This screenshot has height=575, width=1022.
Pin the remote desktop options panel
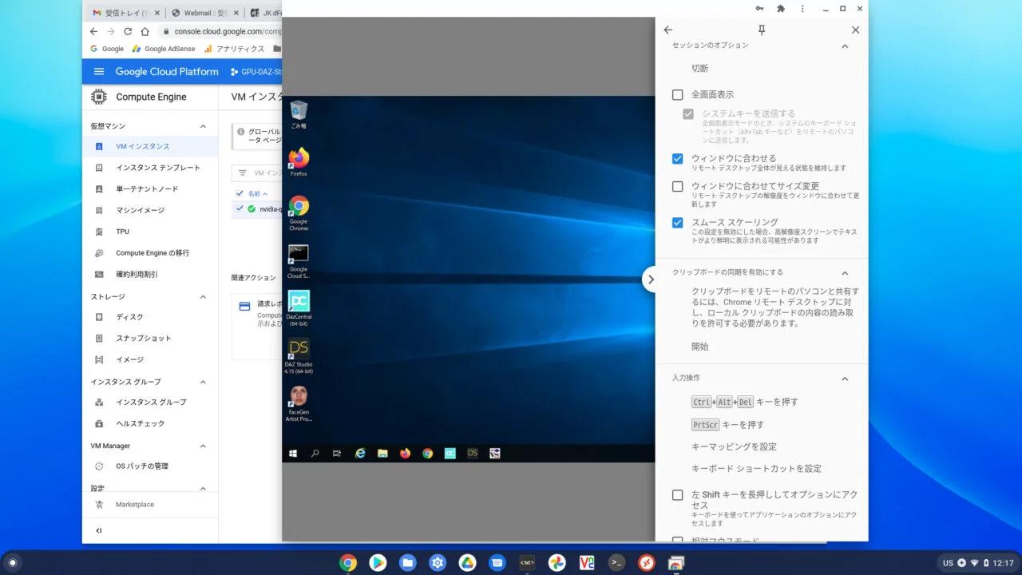pyautogui.click(x=762, y=30)
